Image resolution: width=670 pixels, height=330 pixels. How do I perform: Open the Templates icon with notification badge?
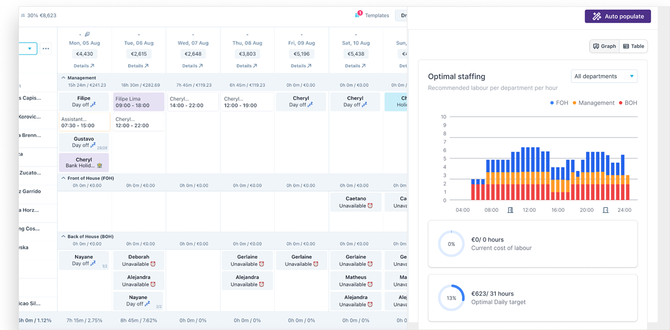tap(359, 15)
